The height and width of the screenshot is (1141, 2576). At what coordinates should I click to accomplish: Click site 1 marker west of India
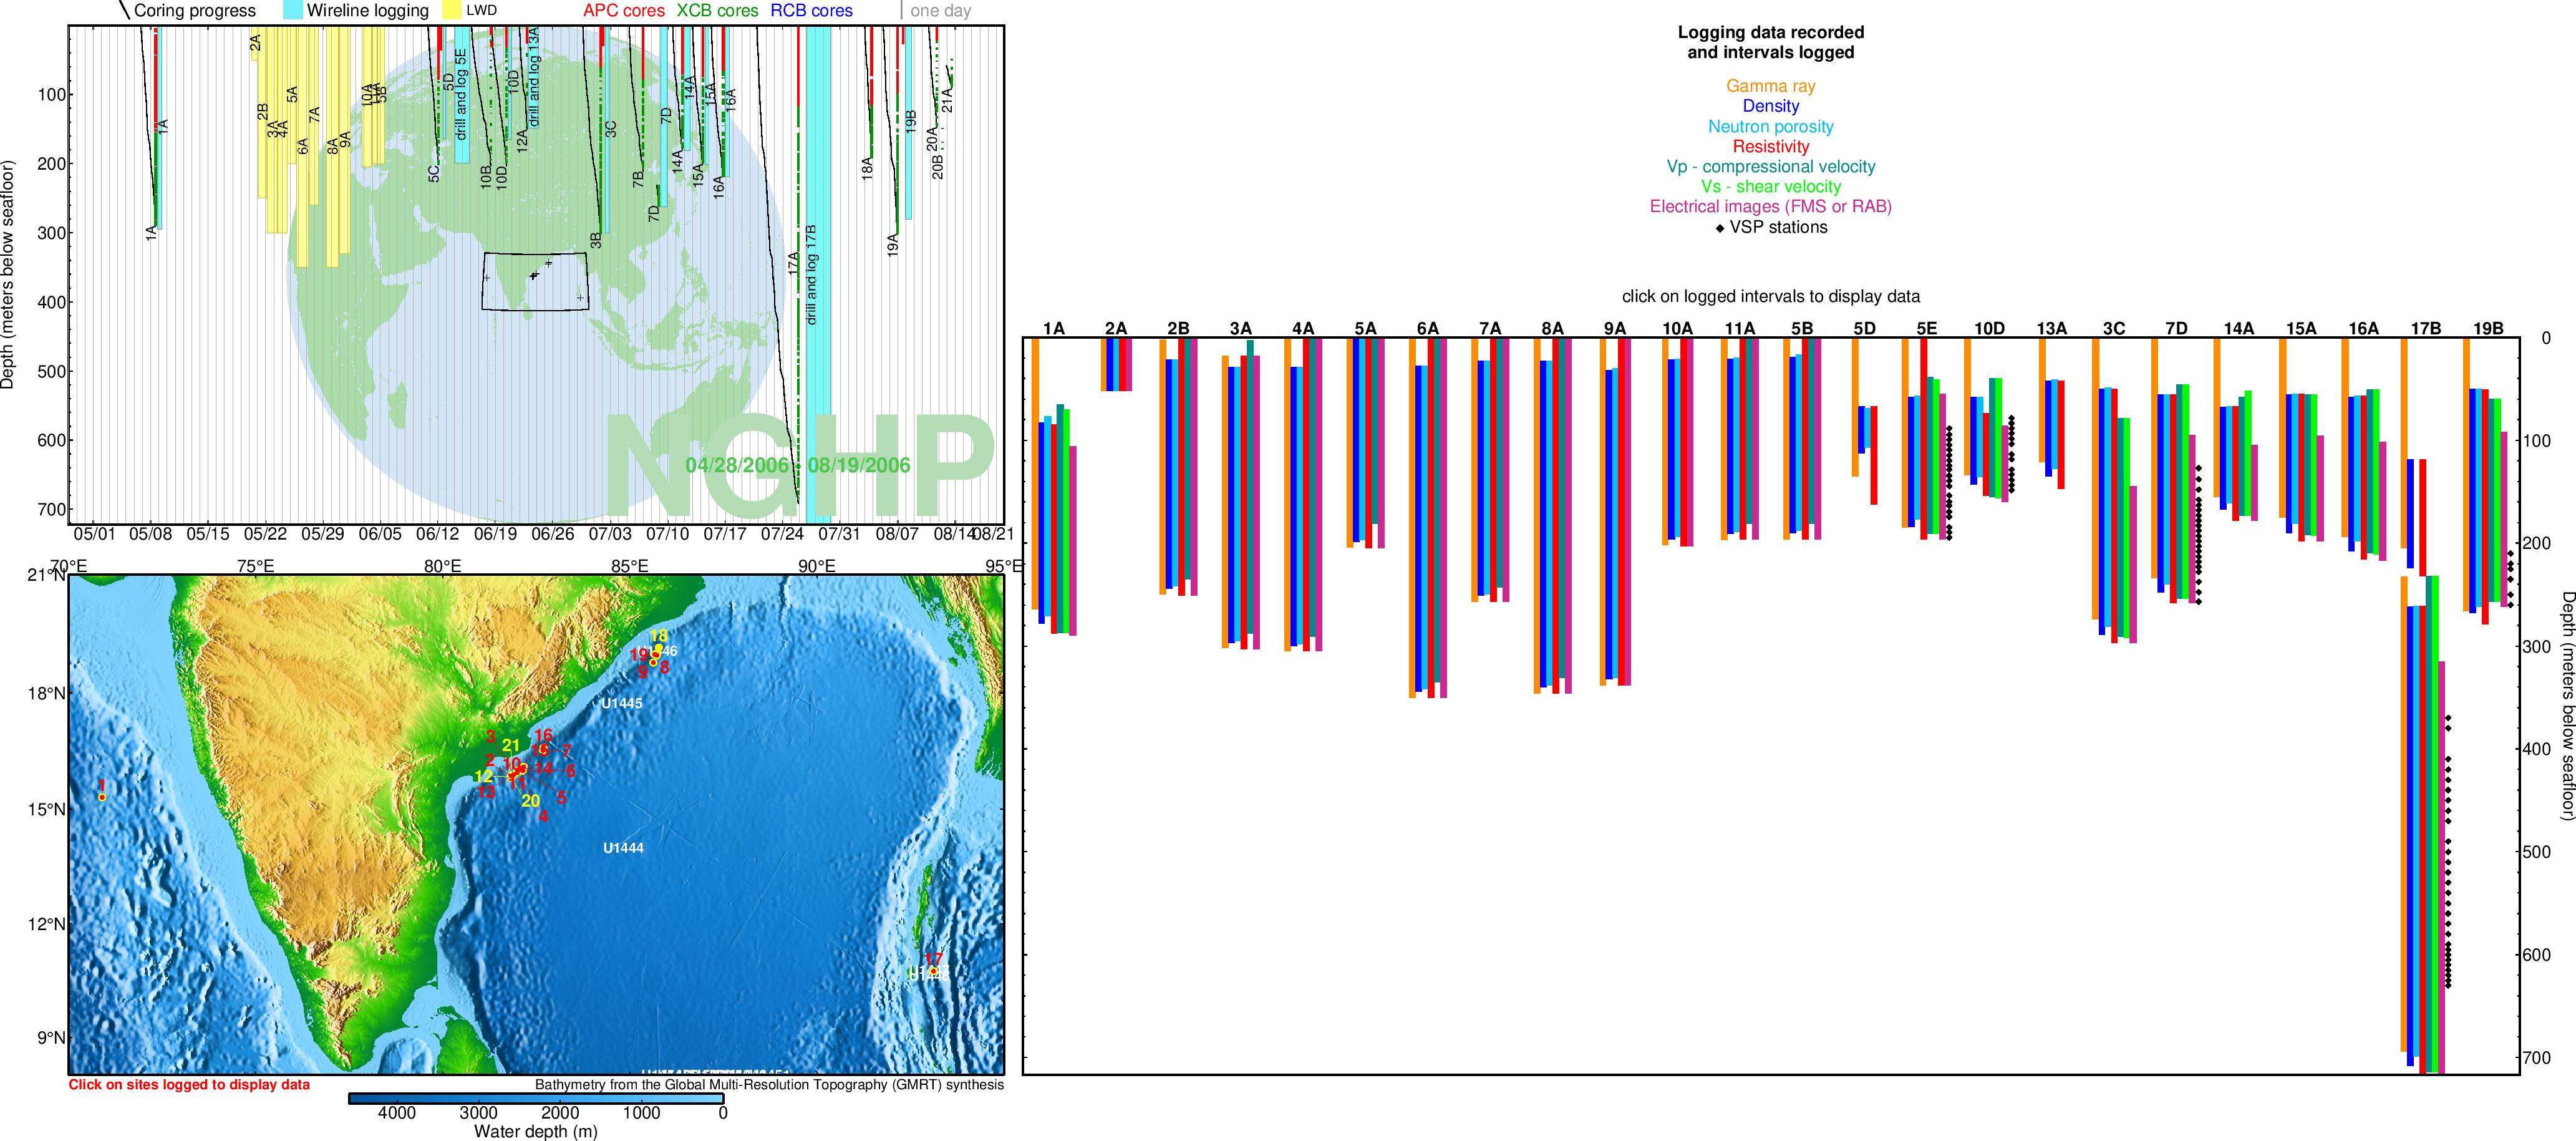click(102, 797)
